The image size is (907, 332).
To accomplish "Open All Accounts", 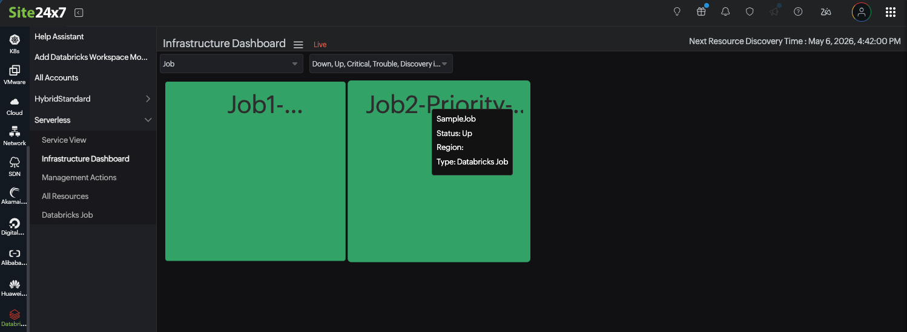I will pos(56,77).
